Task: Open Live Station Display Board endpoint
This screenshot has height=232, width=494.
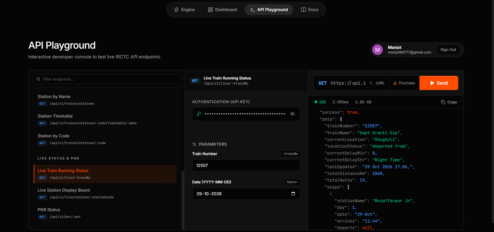Action: (105, 193)
